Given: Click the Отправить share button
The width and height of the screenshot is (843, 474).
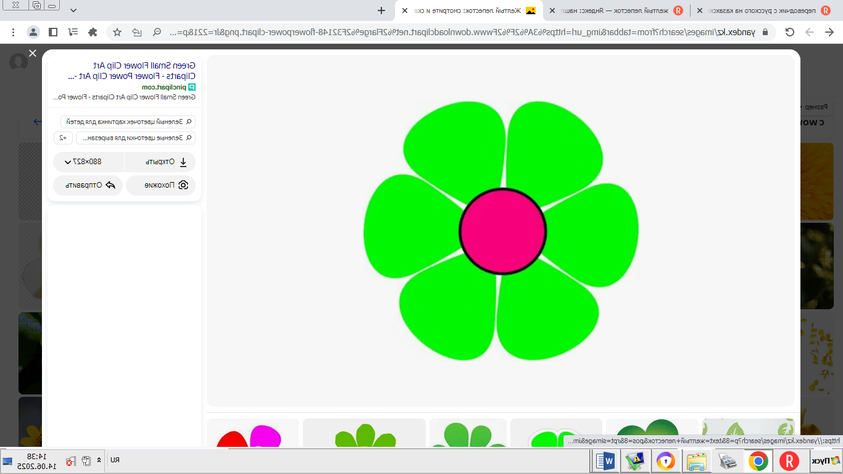Looking at the screenshot, I should (88, 185).
